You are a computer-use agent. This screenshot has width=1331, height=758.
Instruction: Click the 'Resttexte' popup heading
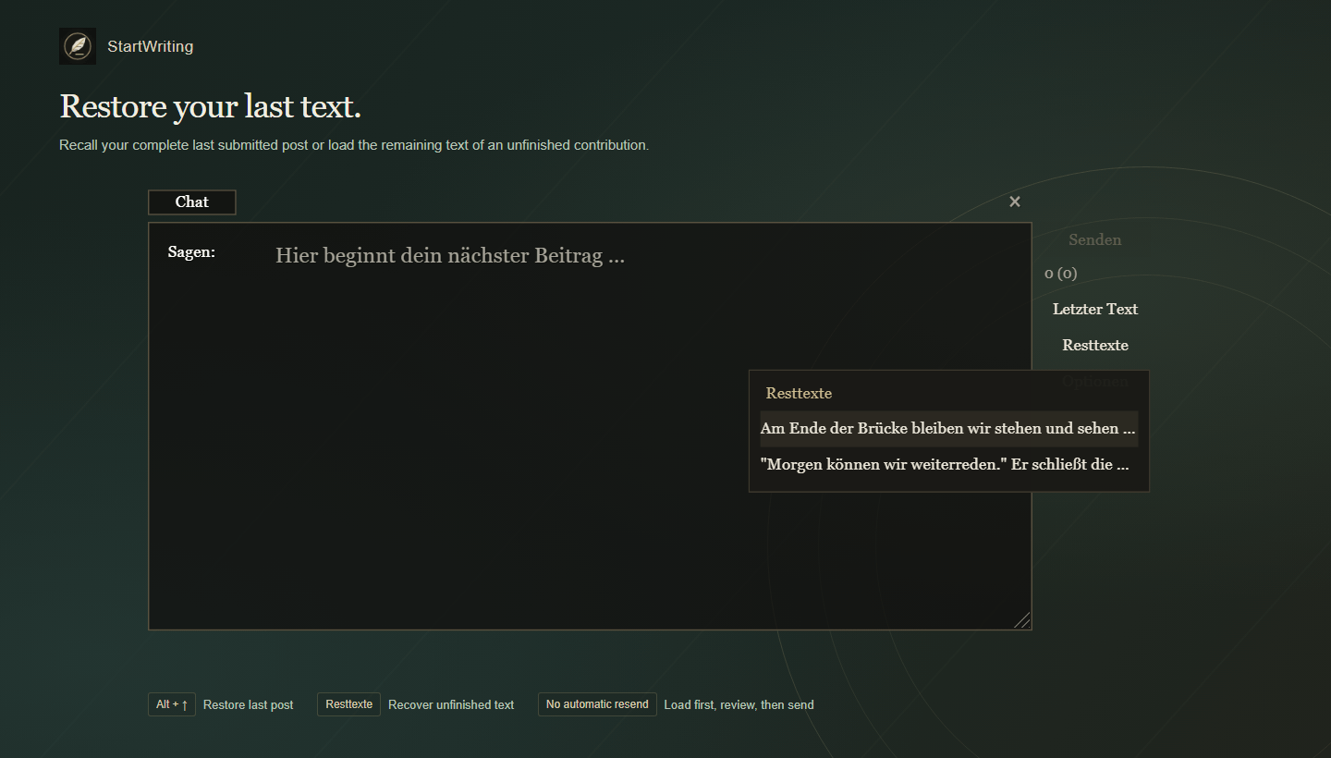coord(799,393)
